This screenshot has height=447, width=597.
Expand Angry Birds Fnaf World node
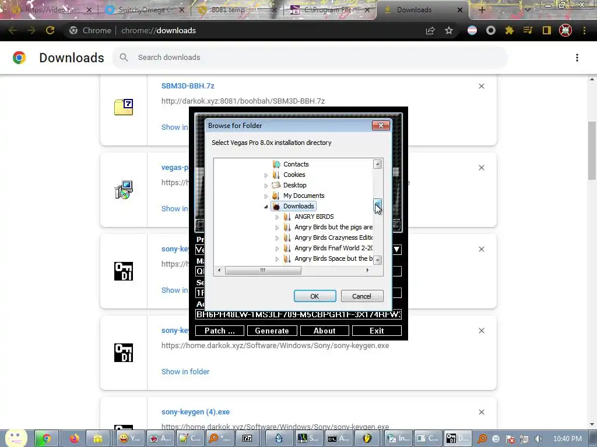(x=277, y=249)
